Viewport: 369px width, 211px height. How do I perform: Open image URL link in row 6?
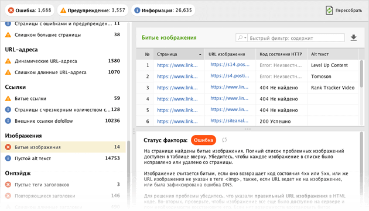(229, 121)
